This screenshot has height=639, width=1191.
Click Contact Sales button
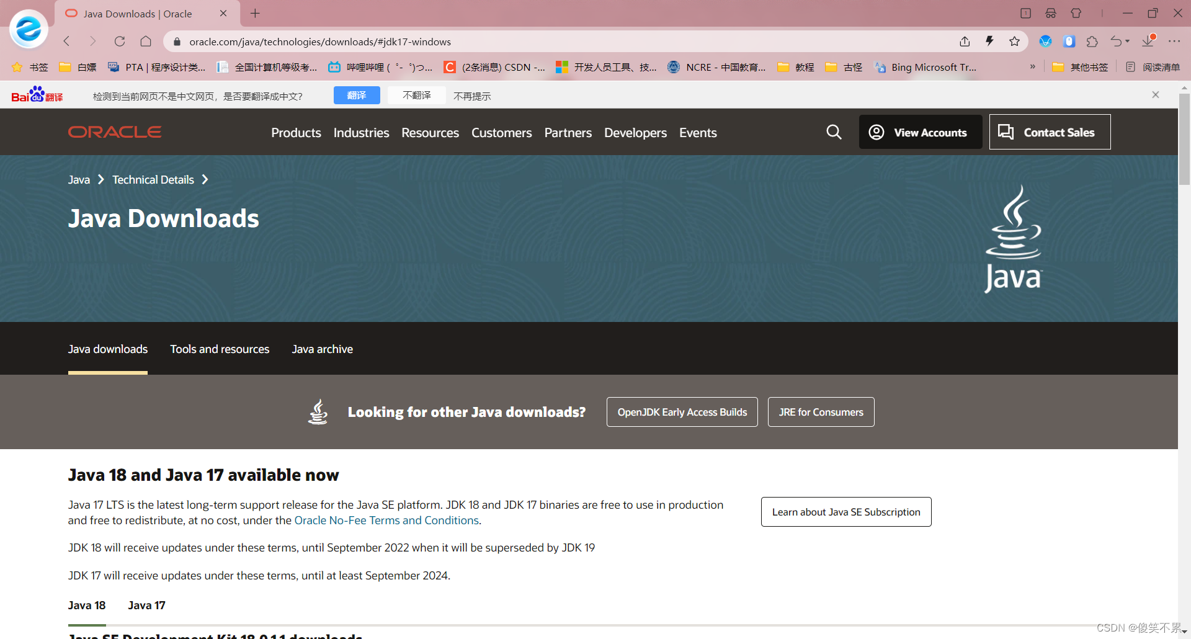[1050, 132]
